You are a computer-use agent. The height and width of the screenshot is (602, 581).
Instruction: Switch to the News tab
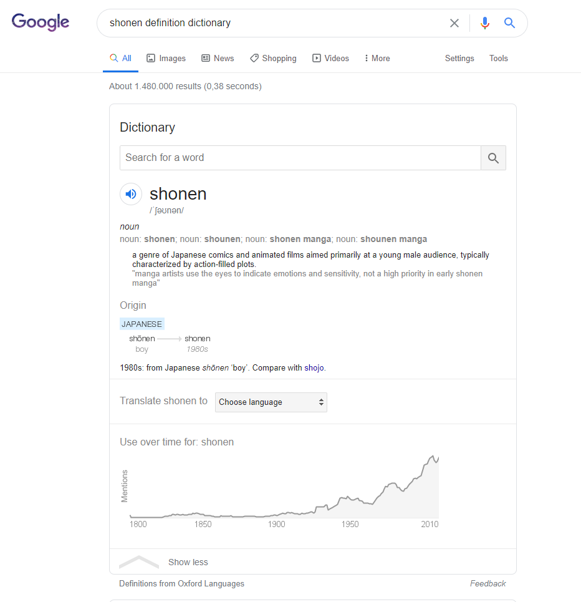coord(218,58)
